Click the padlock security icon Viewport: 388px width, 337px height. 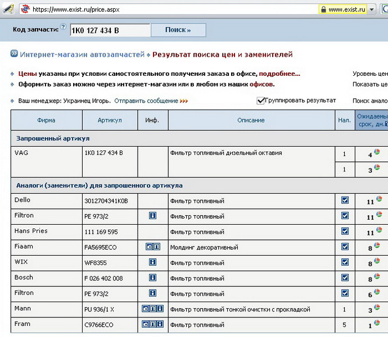click(x=323, y=10)
